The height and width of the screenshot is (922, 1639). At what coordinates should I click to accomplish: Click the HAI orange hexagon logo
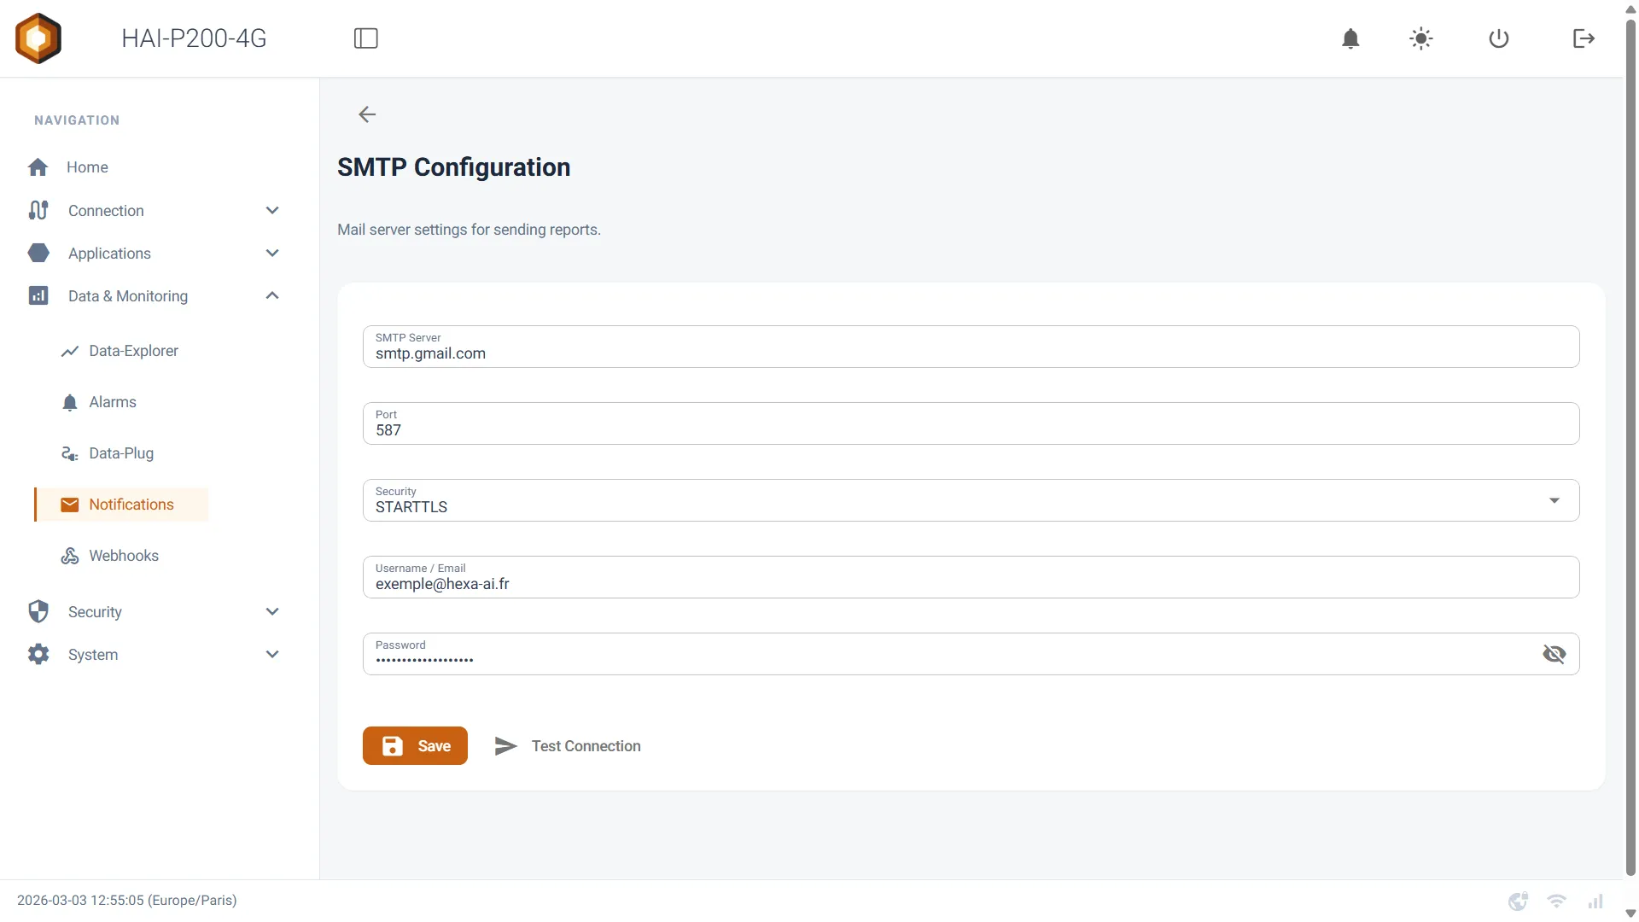coord(38,38)
